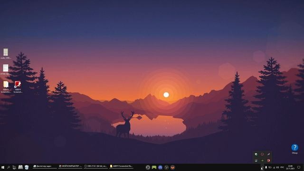Switch to ABBYY Screenshot Reader taskbar window
Image resolution: width=304 pixels, height=171 pixels.
pyautogui.click(x=121, y=166)
